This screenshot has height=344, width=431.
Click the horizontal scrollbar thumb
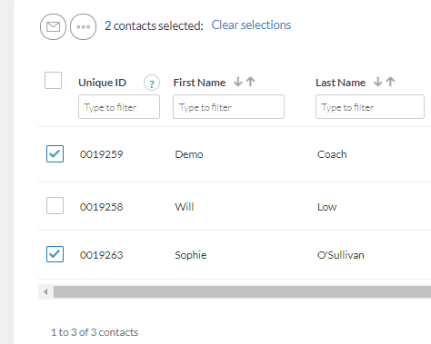pyautogui.click(x=242, y=292)
